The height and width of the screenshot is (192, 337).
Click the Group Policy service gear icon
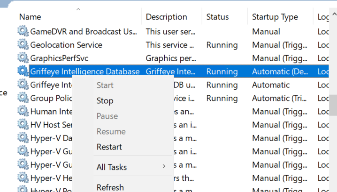pos(23,99)
